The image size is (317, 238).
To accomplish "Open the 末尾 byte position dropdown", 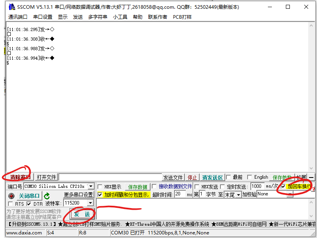I will [x=239, y=195].
